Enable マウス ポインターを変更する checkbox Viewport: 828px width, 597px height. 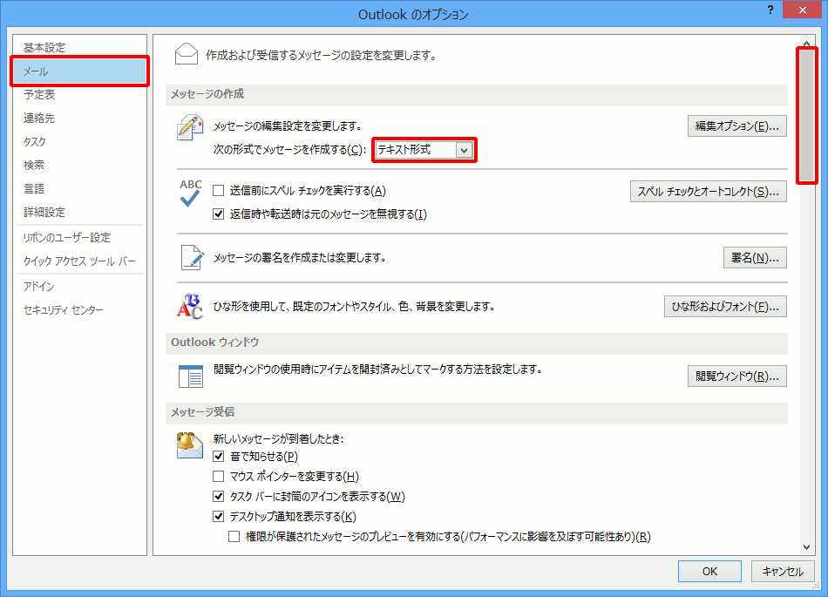pyautogui.click(x=218, y=476)
